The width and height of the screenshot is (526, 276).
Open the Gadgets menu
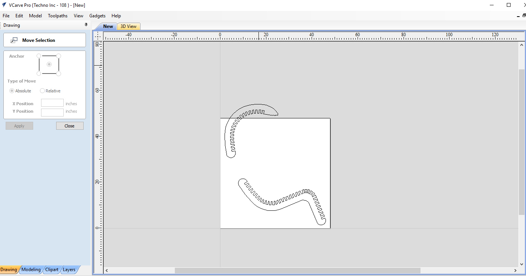(x=97, y=16)
